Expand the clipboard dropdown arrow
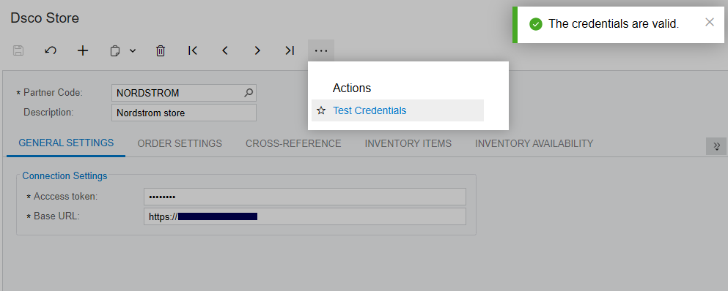Image resolution: width=728 pixels, height=291 pixels. coord(132,50)
